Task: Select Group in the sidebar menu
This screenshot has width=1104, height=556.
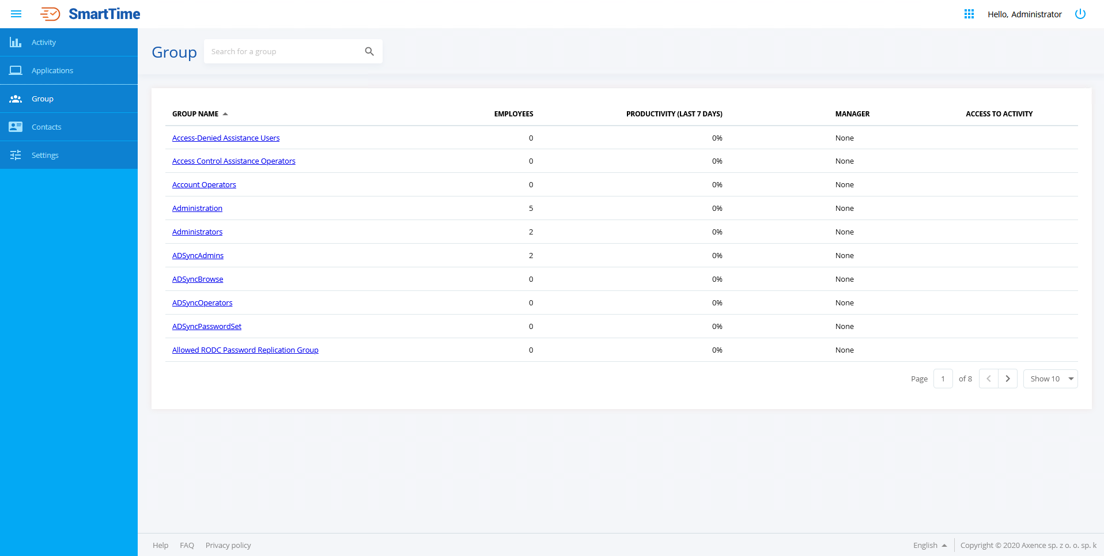Action: [43, 99]
